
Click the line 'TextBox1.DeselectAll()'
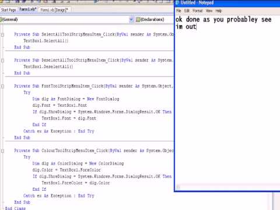click(x=48, y=66)
